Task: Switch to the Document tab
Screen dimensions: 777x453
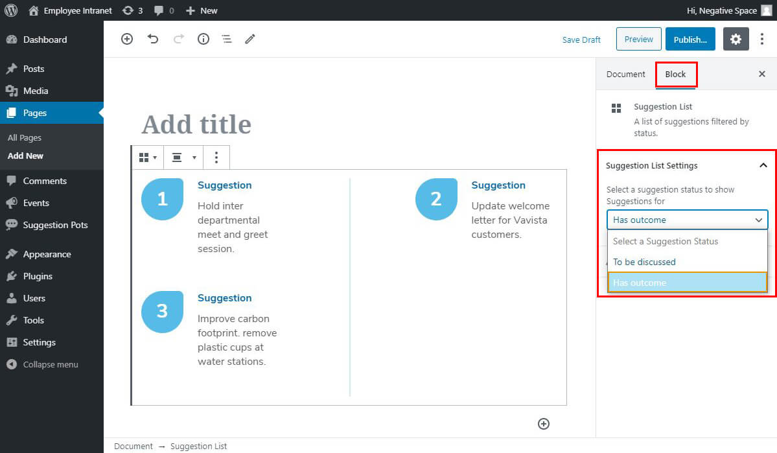Action: pos(625,74)
